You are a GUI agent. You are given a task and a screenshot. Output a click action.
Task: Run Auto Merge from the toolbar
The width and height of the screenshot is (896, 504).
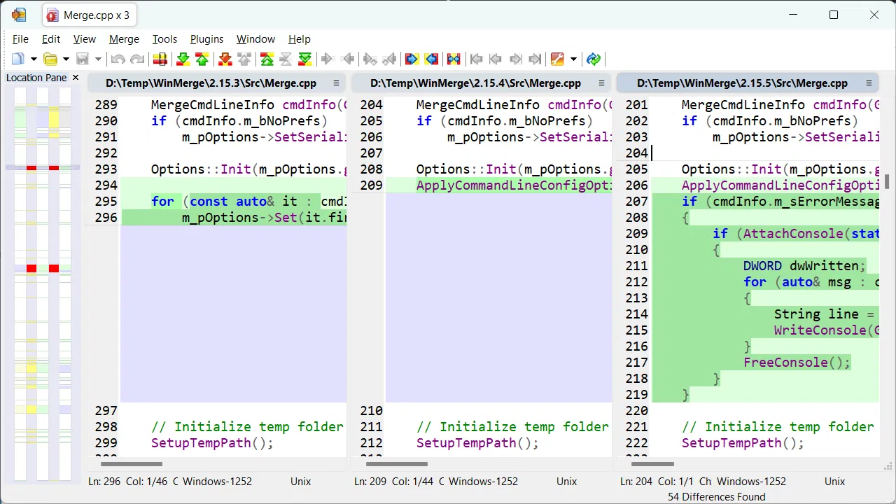click(x=454, y=59)
